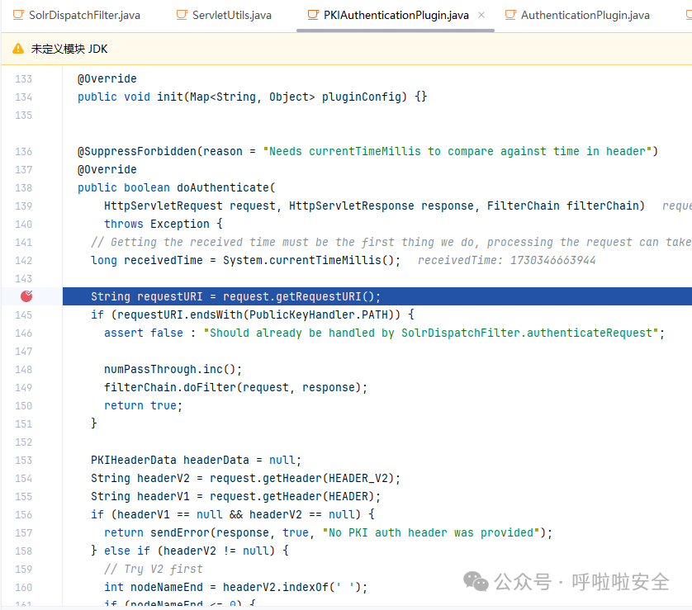Image resolution: width=692 pixels, height=610 pixels.
Task: Click the @SuppressForbidden annotation
Action: pos(137,152)
